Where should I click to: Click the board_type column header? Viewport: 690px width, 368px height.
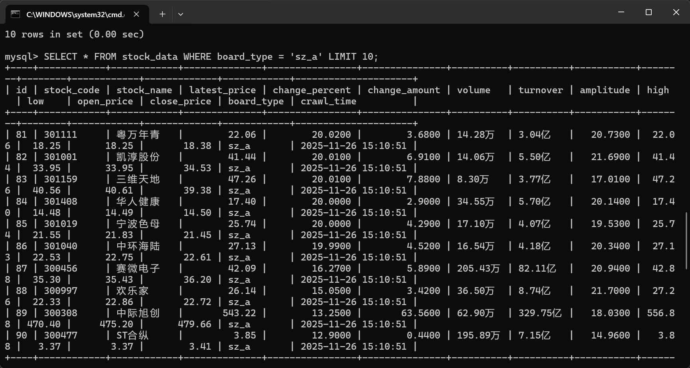[256, 102]
